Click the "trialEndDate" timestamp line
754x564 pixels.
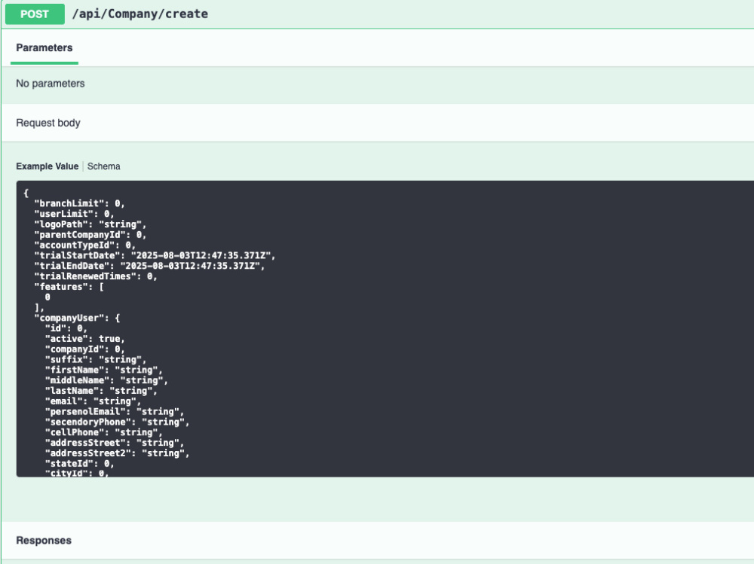pyautogui.click(x=149, y=266)
